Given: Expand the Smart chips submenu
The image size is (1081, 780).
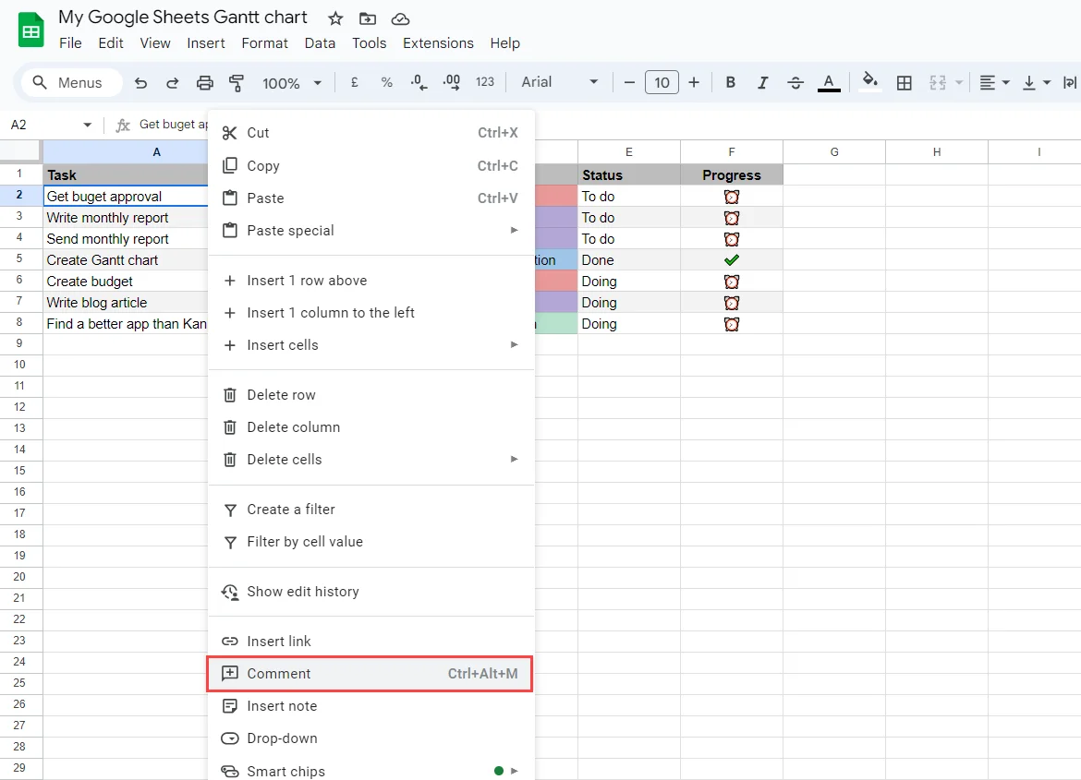Looking at the screenshot, I should pos(514,771).
